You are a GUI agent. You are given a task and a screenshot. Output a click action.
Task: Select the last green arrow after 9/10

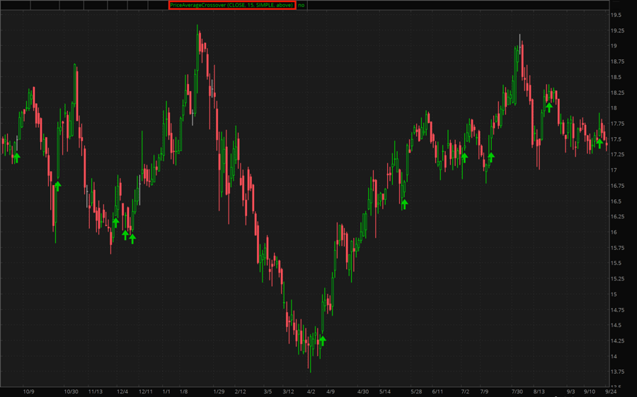coord(599,143)
